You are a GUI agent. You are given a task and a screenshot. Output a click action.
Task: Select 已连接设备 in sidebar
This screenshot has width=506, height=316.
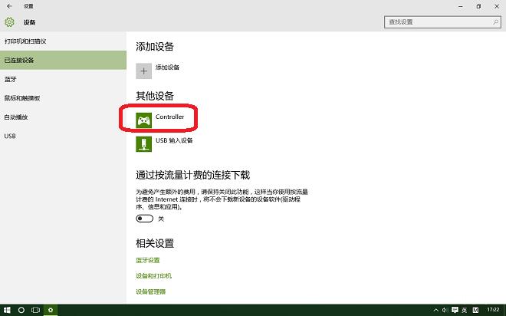coord(63,60)
